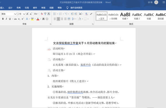
Task: Click the superscript icon
Action: [x=22, y=19]
